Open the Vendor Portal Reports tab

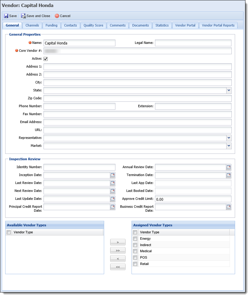(218, 25)
